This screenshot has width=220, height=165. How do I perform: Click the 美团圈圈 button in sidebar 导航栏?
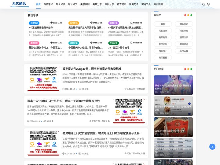163,58
